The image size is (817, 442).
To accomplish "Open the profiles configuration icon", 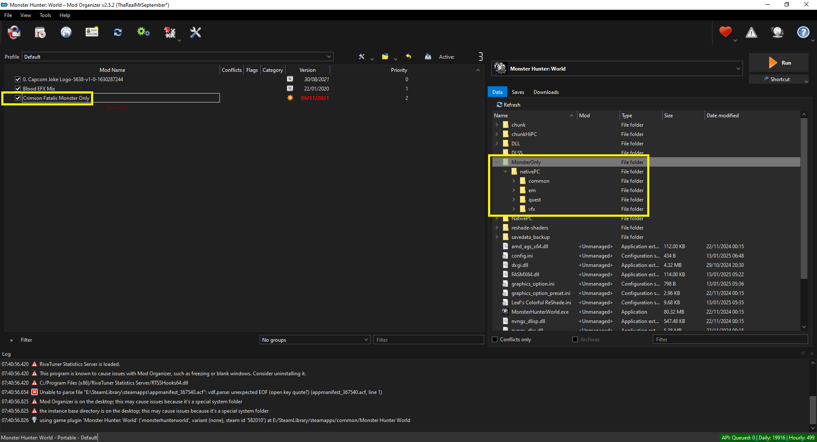I will click(x=92, y=32).
